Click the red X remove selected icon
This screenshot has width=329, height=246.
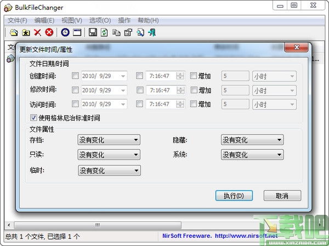click(37, 33)
